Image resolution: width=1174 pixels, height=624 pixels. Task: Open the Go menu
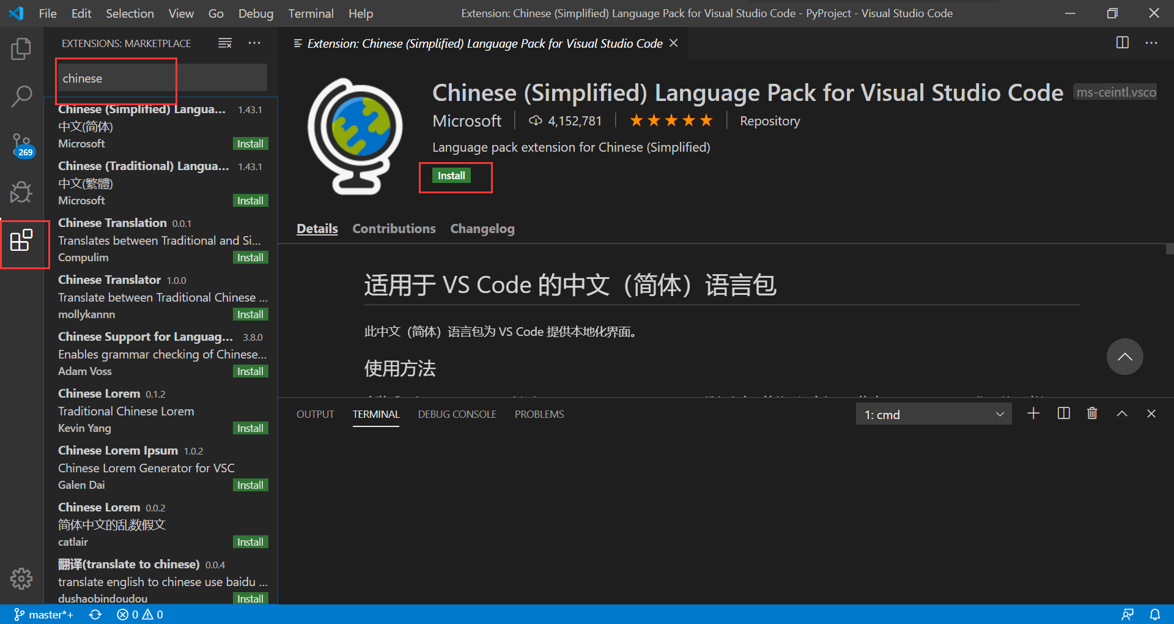[216, 13]
